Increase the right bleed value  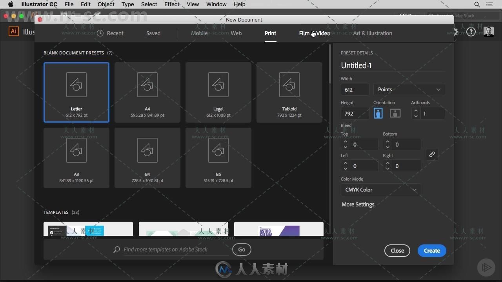click(387, 163)
